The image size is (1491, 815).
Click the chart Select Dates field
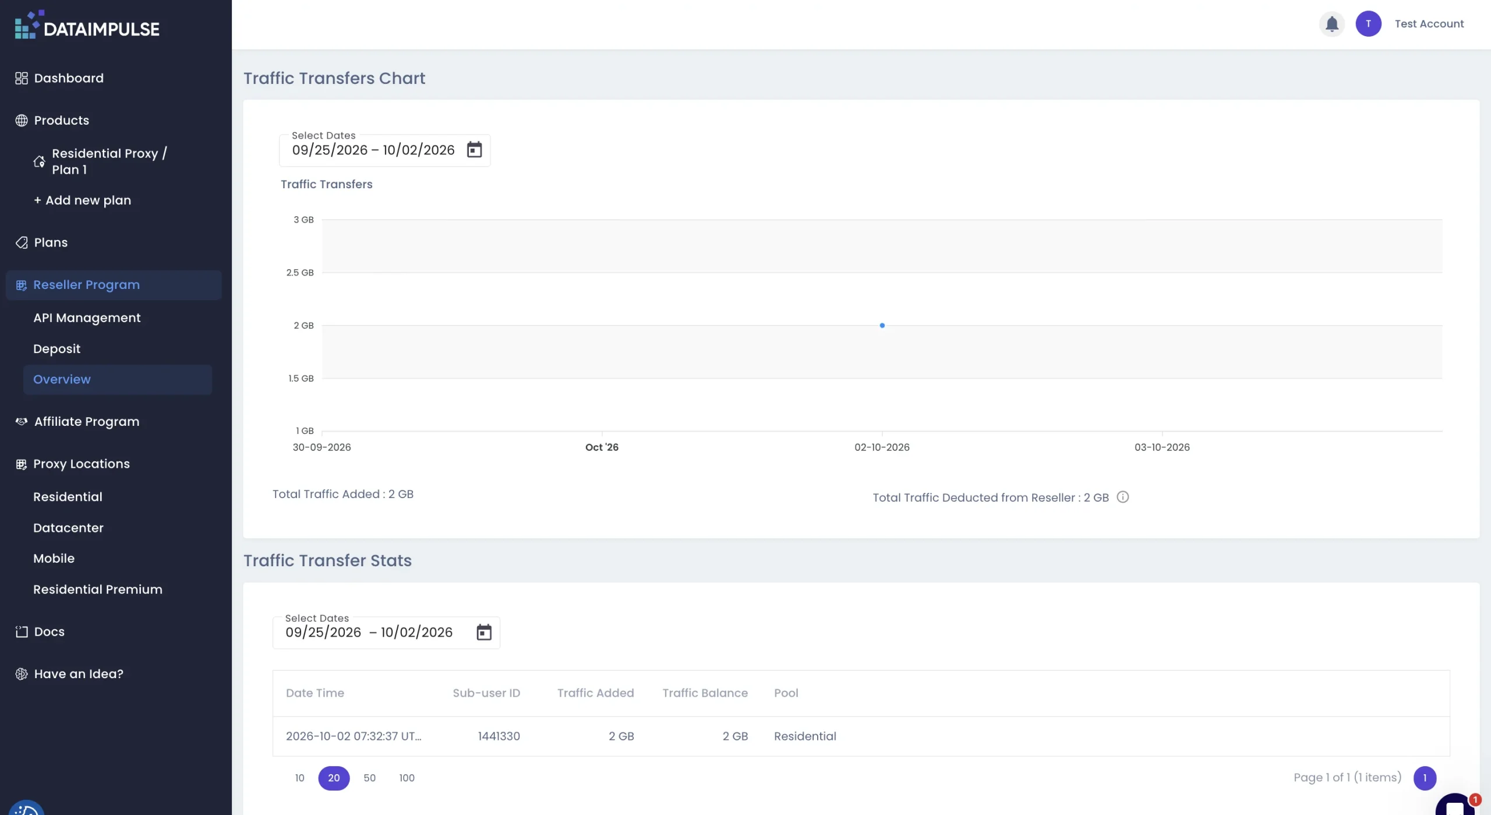pos(384,150)
